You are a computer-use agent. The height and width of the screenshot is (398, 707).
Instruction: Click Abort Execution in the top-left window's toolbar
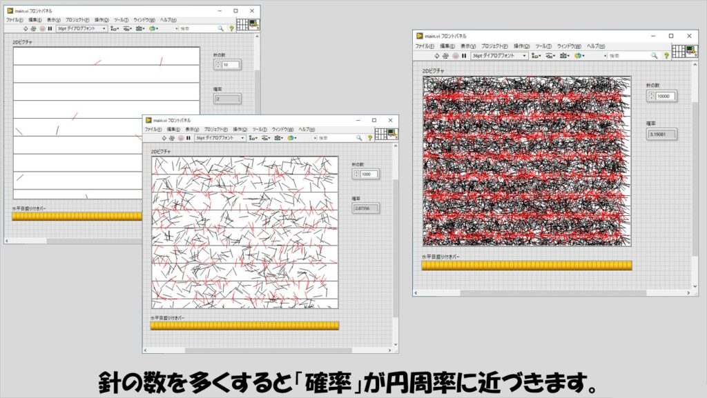(41, 29)
